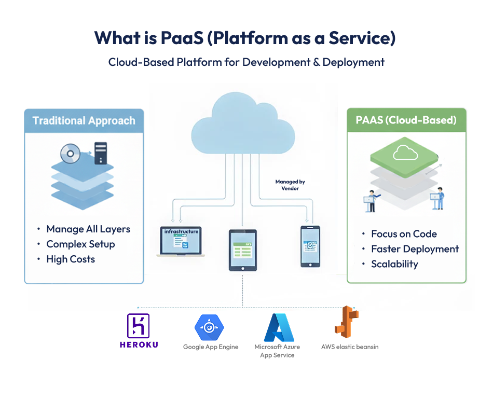This screenshot has width=493, height=401.
Task: Select the Google App Engine icon
Action: coord(210,327)
